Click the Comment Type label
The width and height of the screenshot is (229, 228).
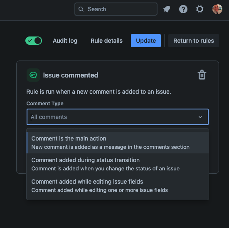45,104
